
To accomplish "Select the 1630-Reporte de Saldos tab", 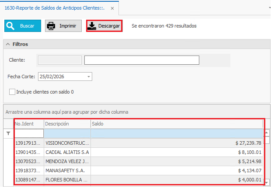I will point(55,8).
